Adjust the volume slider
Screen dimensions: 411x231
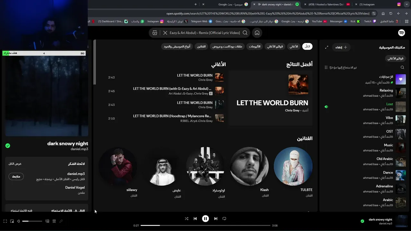click(x=32, y=221)
